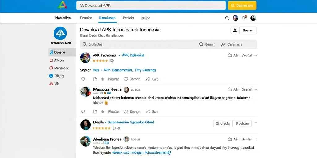Click the Betens sidebar icon
Image resolution: width=317 pixels, height=158 pixels.
coord(51,52)
